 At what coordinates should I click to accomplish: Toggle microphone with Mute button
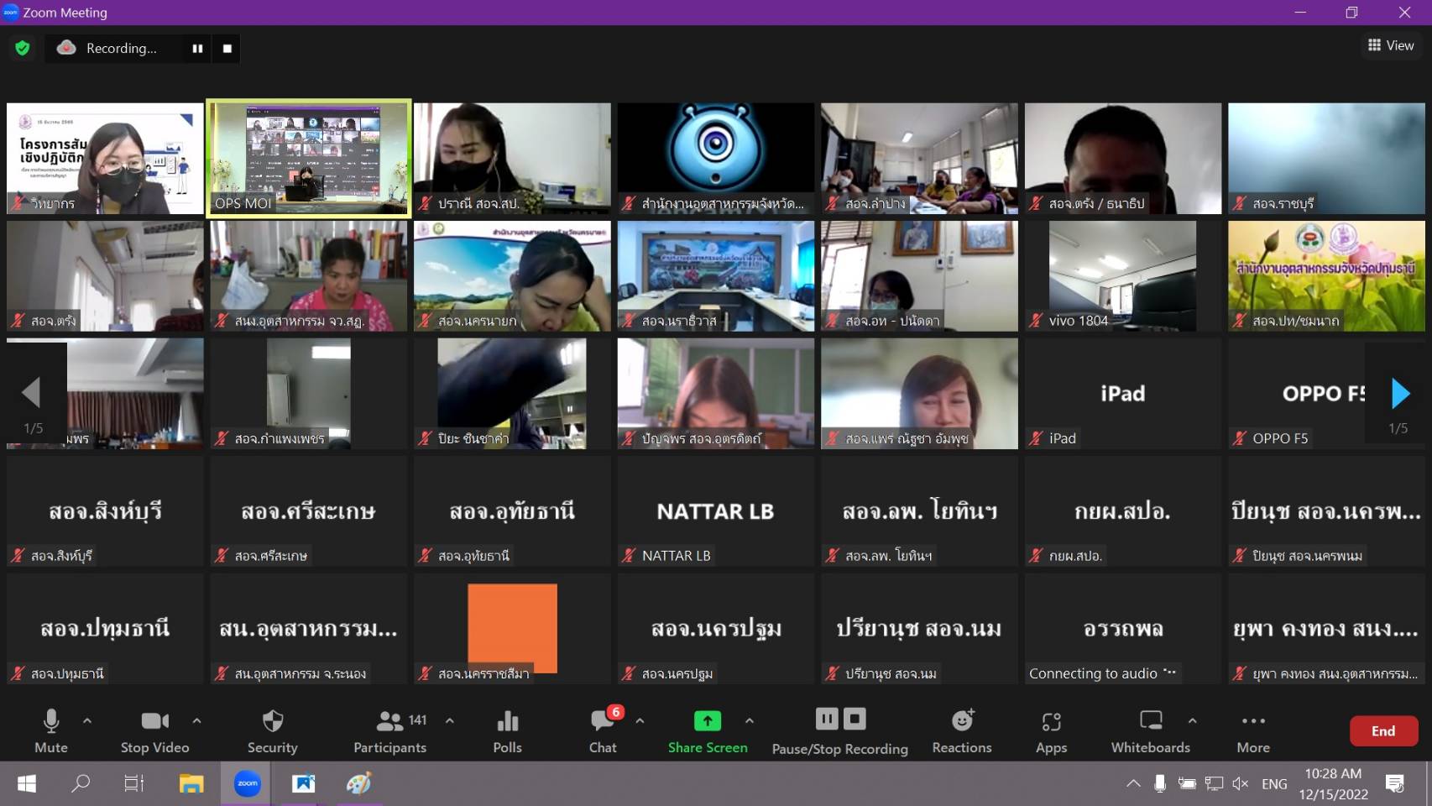pos(51,730)
